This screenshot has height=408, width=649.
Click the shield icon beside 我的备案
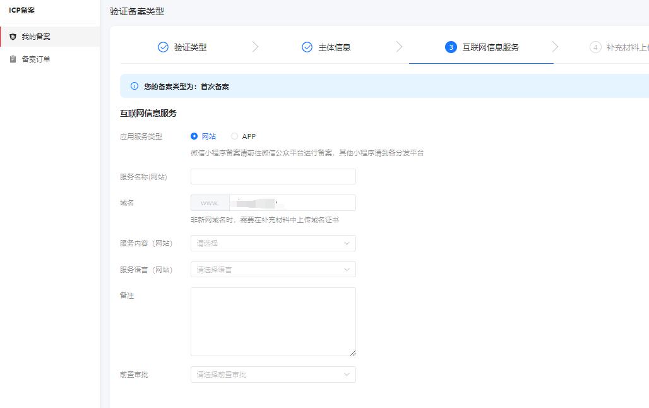(x=13, y=37)
